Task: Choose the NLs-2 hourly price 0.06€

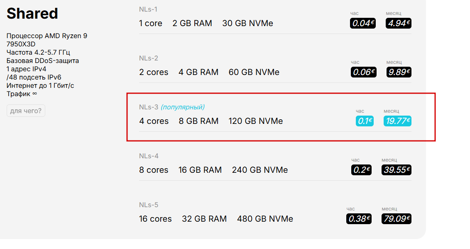Action: (364, 72)
